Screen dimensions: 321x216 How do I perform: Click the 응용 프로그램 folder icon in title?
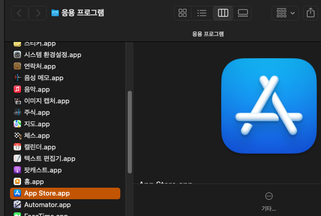point(55,13)
